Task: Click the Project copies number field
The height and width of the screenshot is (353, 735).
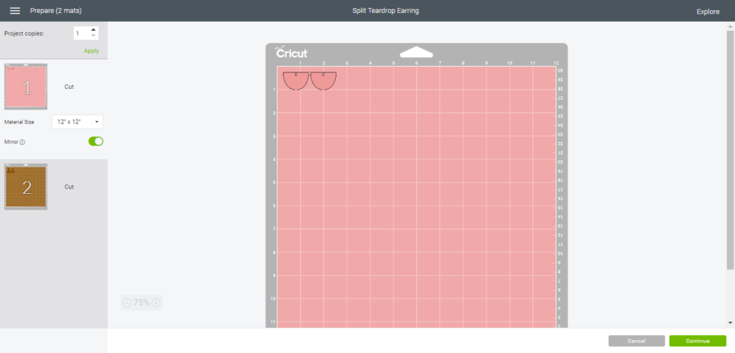Action: point(80,34)
